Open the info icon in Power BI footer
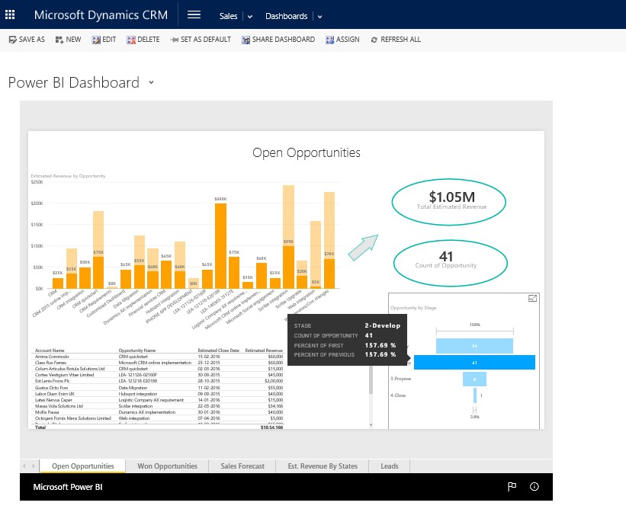This screenshot has height=509, width=626. pos(534,486)
